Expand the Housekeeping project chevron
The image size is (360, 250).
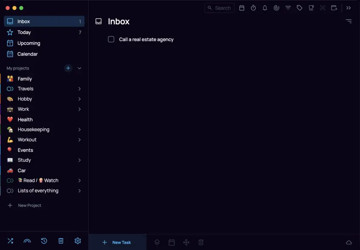(79, 130)
